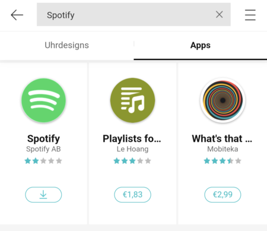Viewport: 267px width, 231px height.
Task: View developer Spotify AB
Action: point(43,149)
